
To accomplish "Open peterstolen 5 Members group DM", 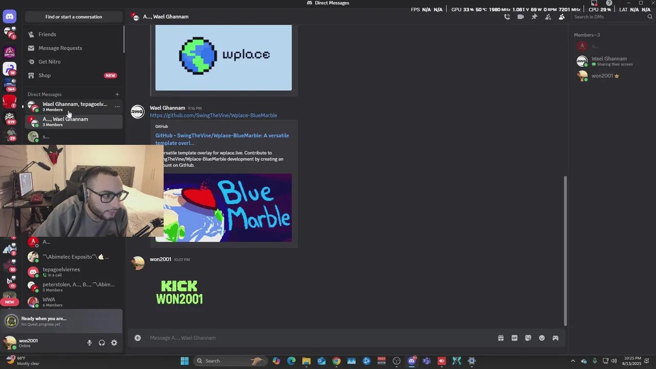I will coord(73,287).
